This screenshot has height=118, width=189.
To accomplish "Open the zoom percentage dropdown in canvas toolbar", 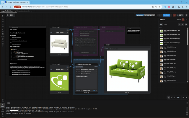I will pyautogui.click(x=178, y=97).
